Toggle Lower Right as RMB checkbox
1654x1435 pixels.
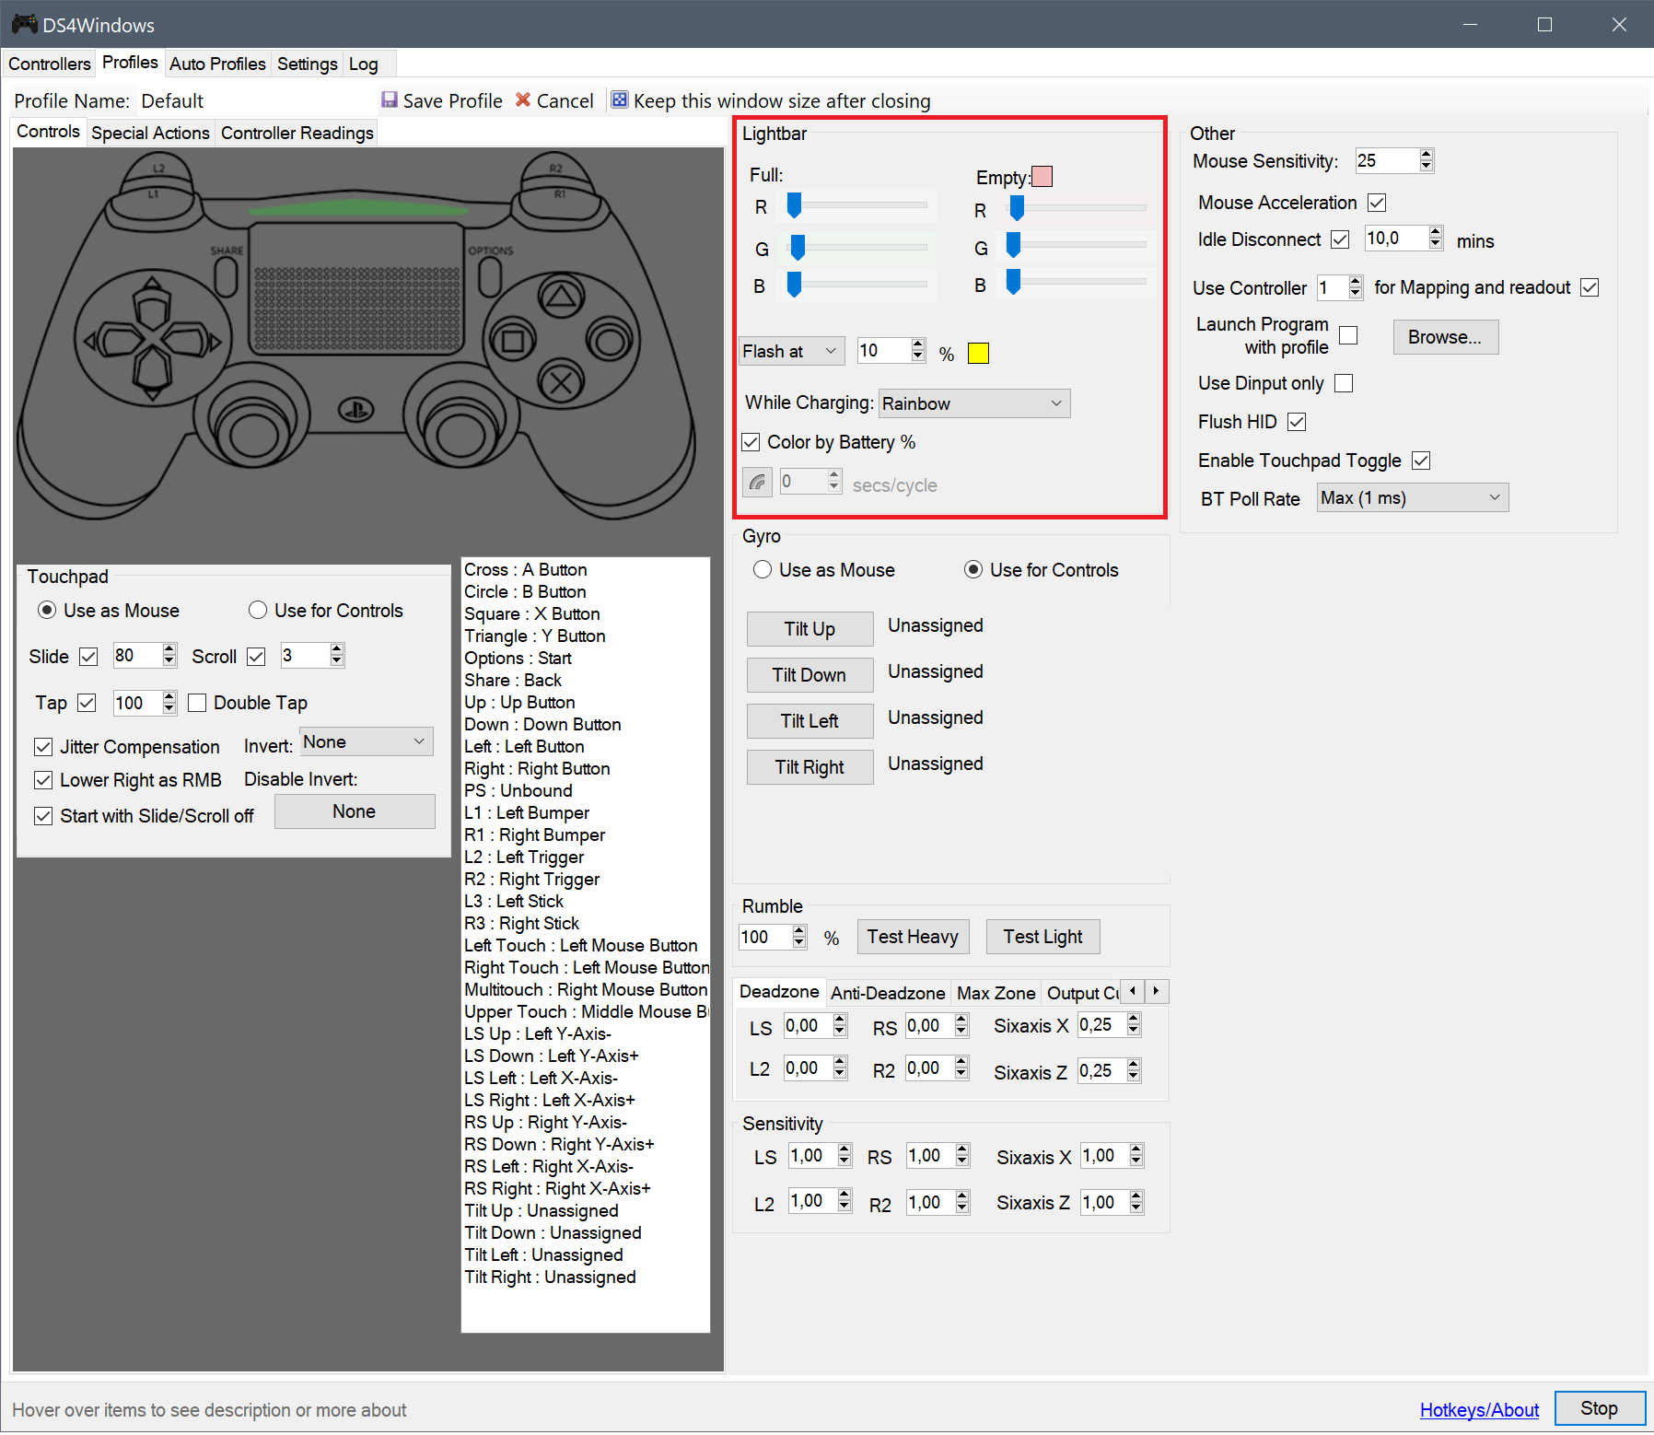click(43, 780)
